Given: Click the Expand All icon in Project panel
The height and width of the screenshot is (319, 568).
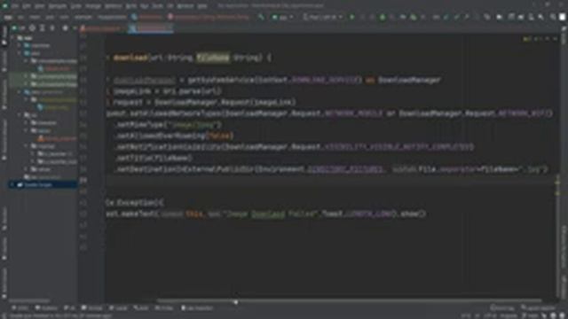Looking at the screenshot, I should coord(42,27).
